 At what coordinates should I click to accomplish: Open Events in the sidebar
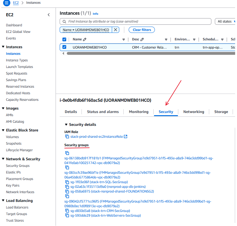pyautogui.click(x=11, y=38)
